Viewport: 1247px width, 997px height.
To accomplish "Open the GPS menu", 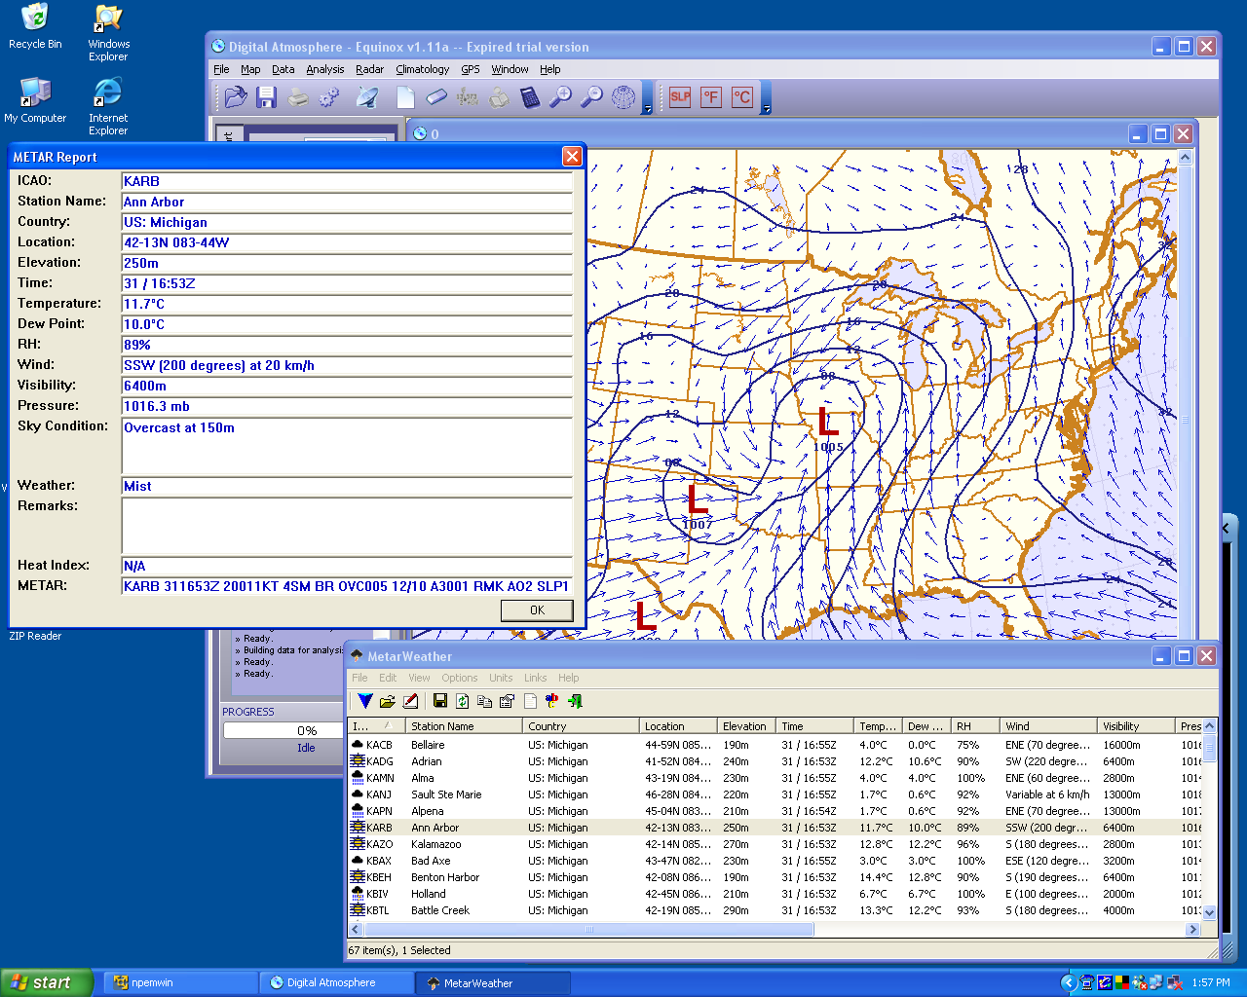I will pyautogui.click(x=471, y=69).
